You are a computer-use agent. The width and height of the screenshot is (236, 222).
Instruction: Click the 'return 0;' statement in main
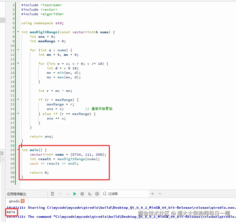coord(39,173)
